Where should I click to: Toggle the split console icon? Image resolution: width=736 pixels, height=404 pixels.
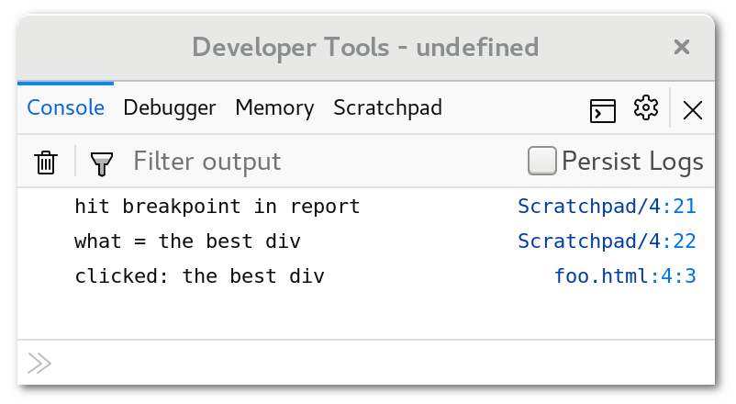[602, 110]
